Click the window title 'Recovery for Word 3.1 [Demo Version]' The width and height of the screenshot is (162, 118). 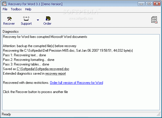35,4
